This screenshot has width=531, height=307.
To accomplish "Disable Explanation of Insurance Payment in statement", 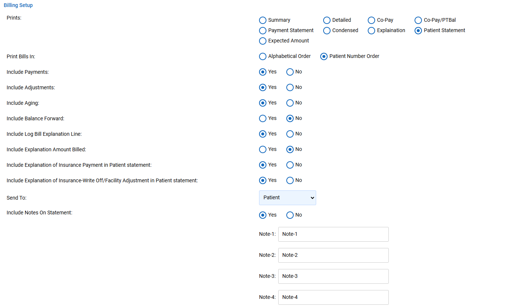I will 290,165.
